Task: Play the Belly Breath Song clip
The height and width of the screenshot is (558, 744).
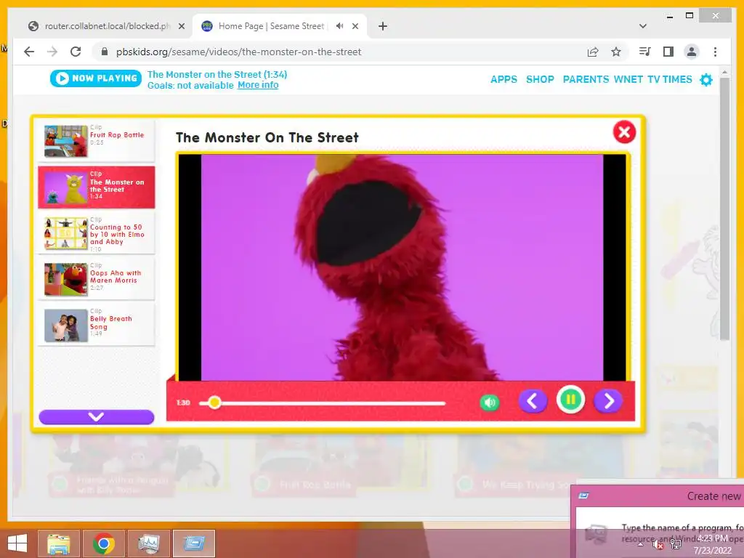Action: [x=97, y=325]
